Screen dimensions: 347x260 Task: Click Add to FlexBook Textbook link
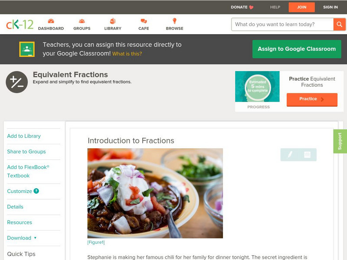tap(28, 171)
